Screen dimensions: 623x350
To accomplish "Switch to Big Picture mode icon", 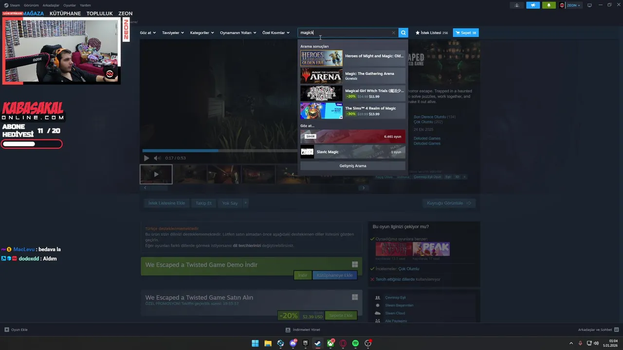I will 589,5.
